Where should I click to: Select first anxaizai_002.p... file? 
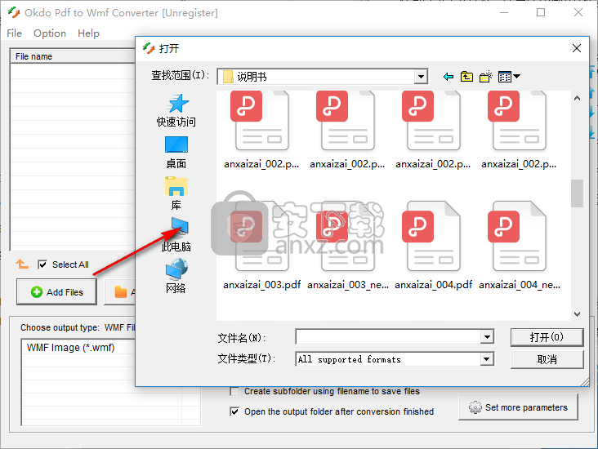pos(261,131)
